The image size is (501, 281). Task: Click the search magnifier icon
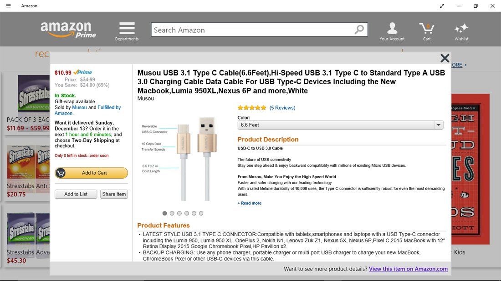(359, 30)
